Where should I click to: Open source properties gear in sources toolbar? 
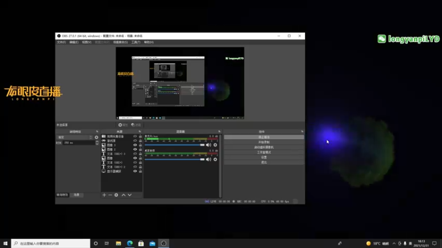coord(116,195)
